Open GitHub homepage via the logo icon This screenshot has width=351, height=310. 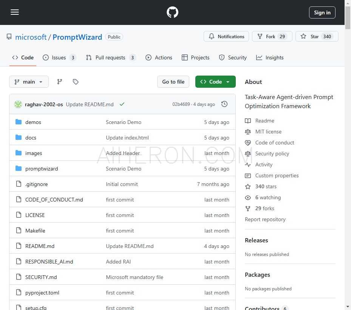172,12
